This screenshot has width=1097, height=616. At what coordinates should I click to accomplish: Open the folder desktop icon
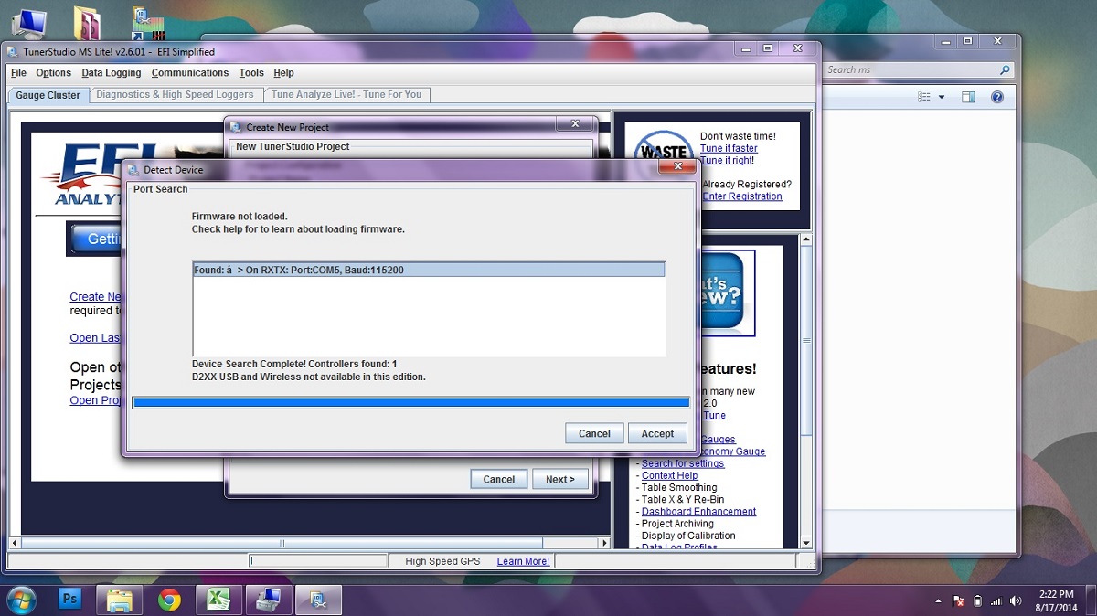pyautogui.click(x=87, y=23)
